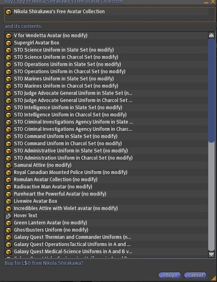Viewport: 217px width, 282px height.
Task: Click the contents list scrollbar thumb
Action: [x=211, y=91]
